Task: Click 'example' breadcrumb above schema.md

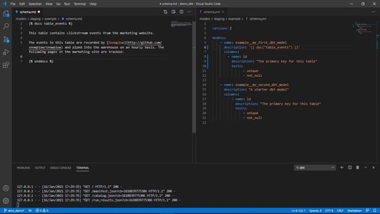Action: (x=50, y=19)
